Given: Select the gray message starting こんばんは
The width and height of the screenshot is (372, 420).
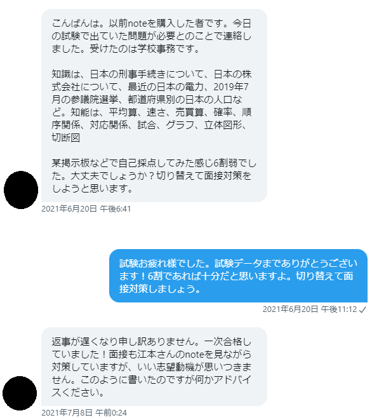Looking at the screenshot, I should pos(154,105).
